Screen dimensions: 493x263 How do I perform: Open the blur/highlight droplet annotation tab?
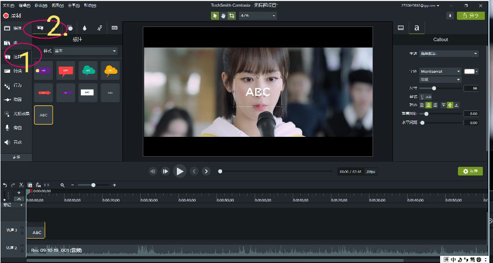click(84, 28)
